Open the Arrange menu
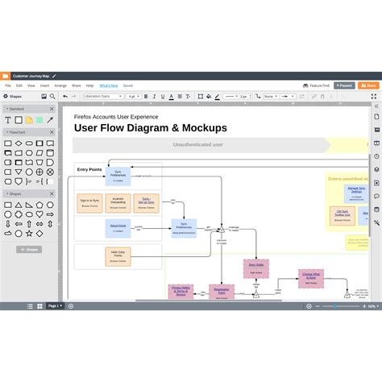 (60, 85)
